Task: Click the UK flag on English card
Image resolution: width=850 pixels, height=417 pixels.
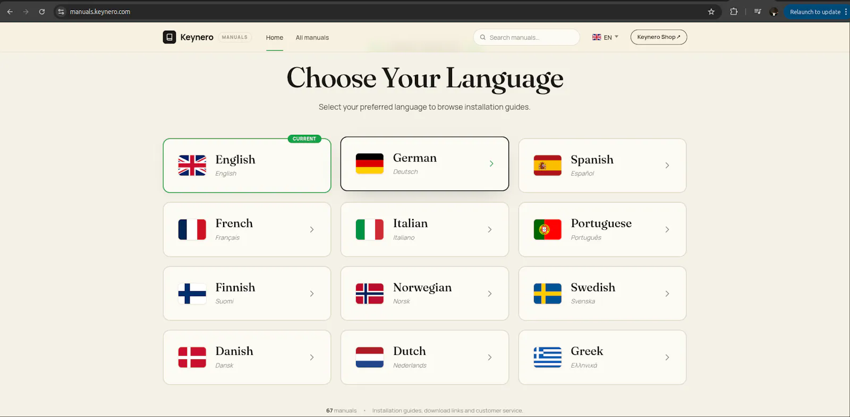Action: pos(192,166)
